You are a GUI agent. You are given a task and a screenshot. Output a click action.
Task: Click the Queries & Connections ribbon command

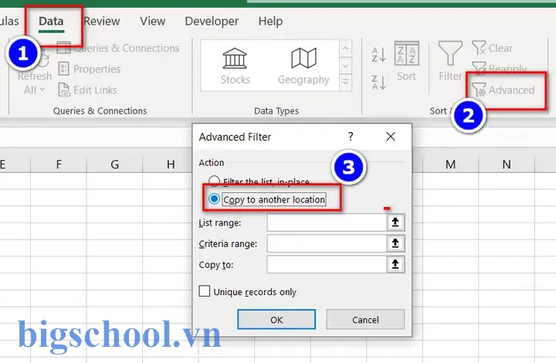[x=118, y=48]
